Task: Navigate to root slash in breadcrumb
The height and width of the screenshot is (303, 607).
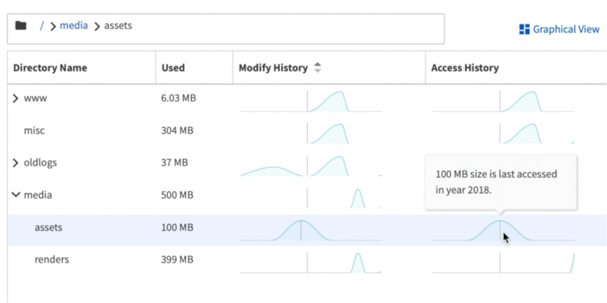Action: 42,25
